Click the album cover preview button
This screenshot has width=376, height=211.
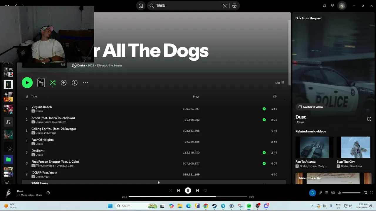[x=41, y=83]
